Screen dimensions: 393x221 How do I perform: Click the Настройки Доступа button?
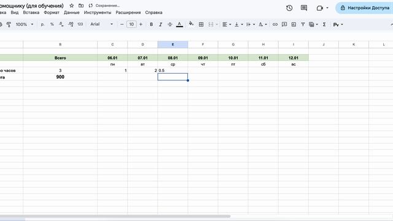point(365,8)
